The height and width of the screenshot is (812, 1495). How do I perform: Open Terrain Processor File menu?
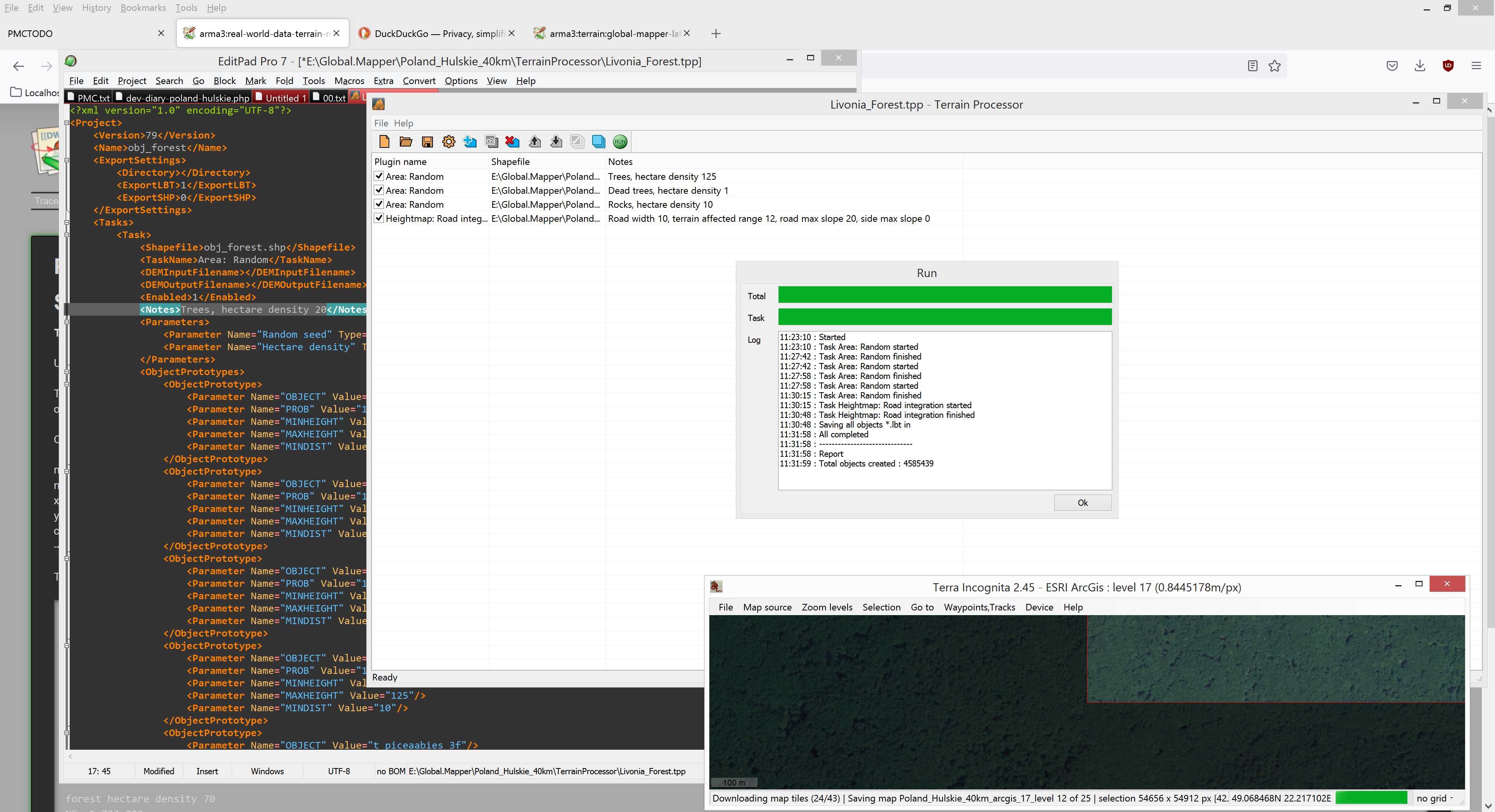pos(381,123)
